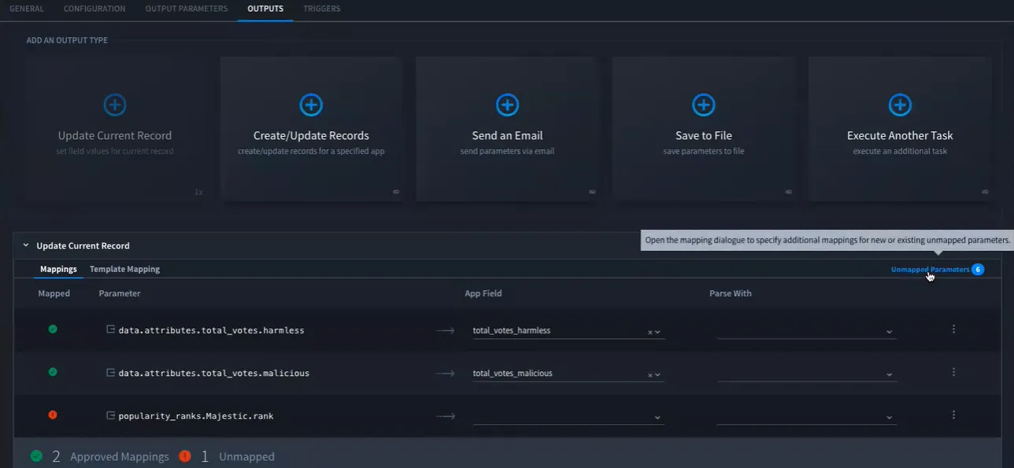Viewport: 1014px width, 468px height.
Task: Click the plus icon for Create/Update Records
Action: click(x=311, y=105)
